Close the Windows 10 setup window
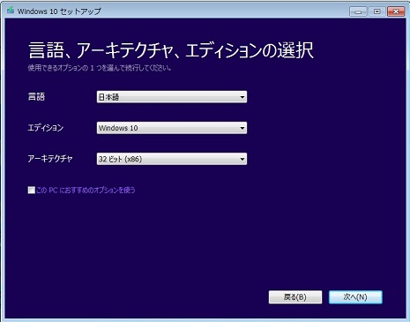Viewport: 410px width, 322px height. pyautogui.click(x=396, y=11)
